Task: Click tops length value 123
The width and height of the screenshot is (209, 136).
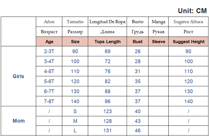Action: (107, 111)
